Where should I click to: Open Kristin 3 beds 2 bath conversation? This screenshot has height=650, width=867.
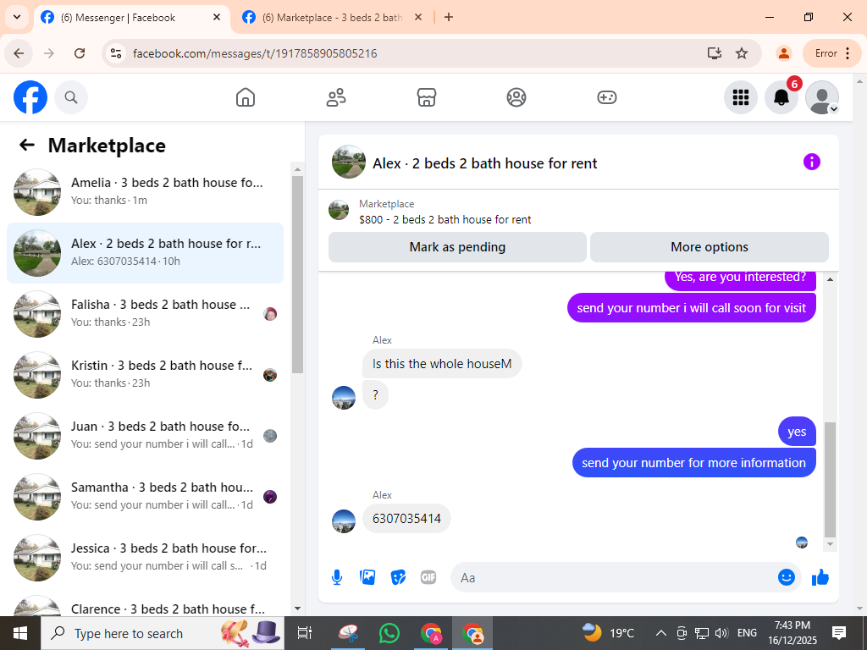[145, 374]
